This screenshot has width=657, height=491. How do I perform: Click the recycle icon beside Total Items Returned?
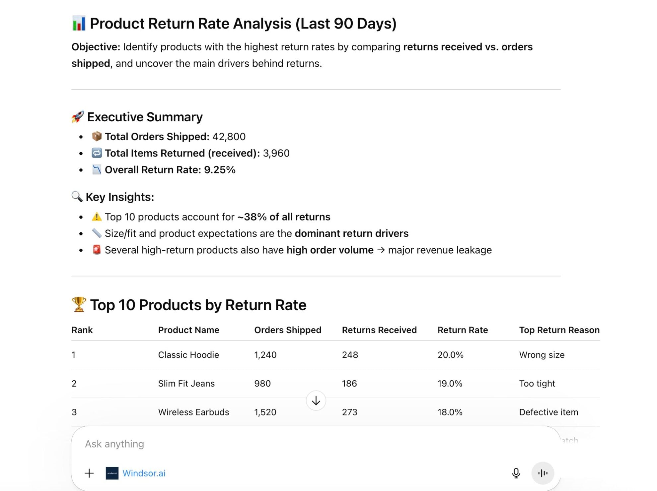(96, 153)
